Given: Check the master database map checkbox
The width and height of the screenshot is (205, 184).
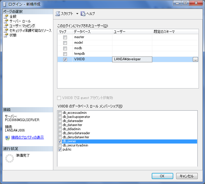Looking at the screenshot, I should coord(65,37).
